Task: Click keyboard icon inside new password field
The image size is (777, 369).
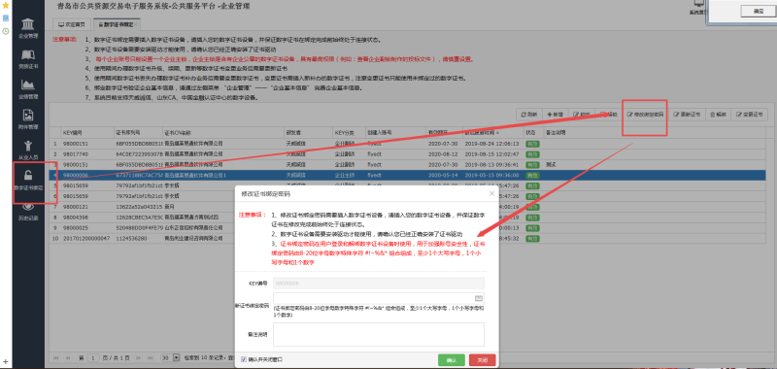Action: tap(478, 298)
